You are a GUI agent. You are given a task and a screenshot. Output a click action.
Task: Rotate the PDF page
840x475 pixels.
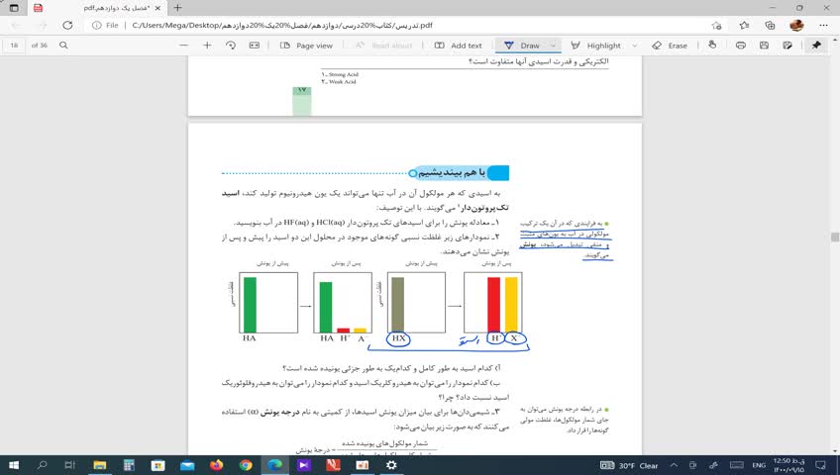231,46
